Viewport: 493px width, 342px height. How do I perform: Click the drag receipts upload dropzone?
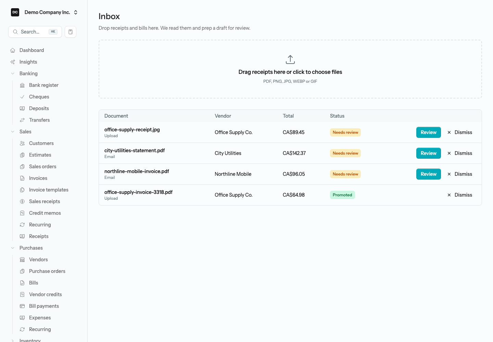pyautogui.click(x=290, y=69)
